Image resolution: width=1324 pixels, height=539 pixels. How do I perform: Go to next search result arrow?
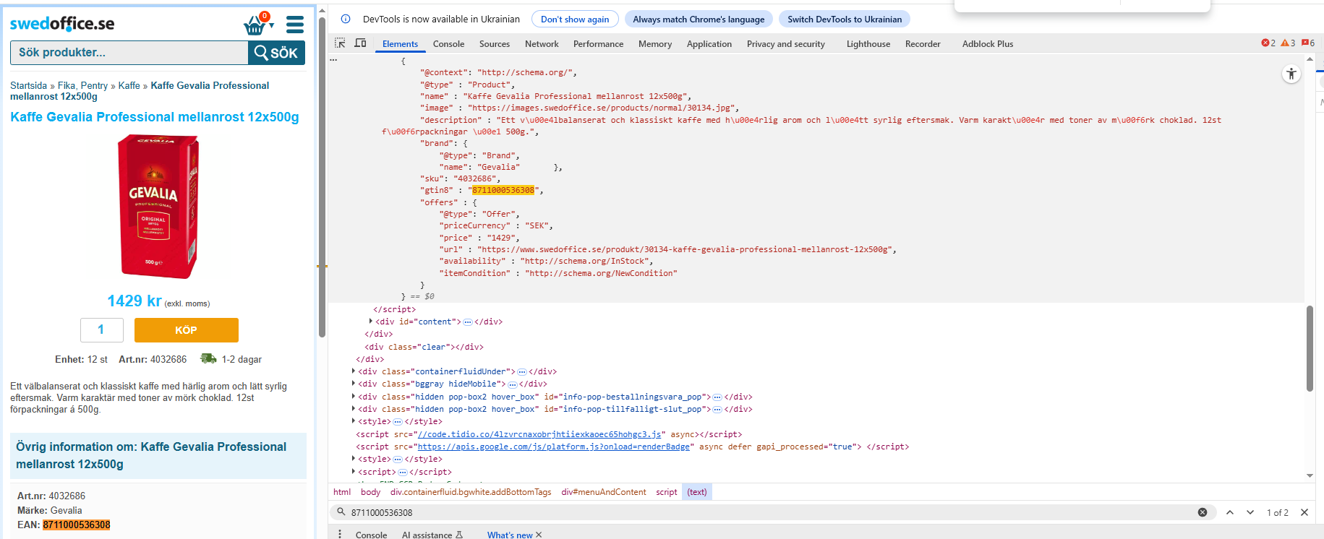[1250, 512]
